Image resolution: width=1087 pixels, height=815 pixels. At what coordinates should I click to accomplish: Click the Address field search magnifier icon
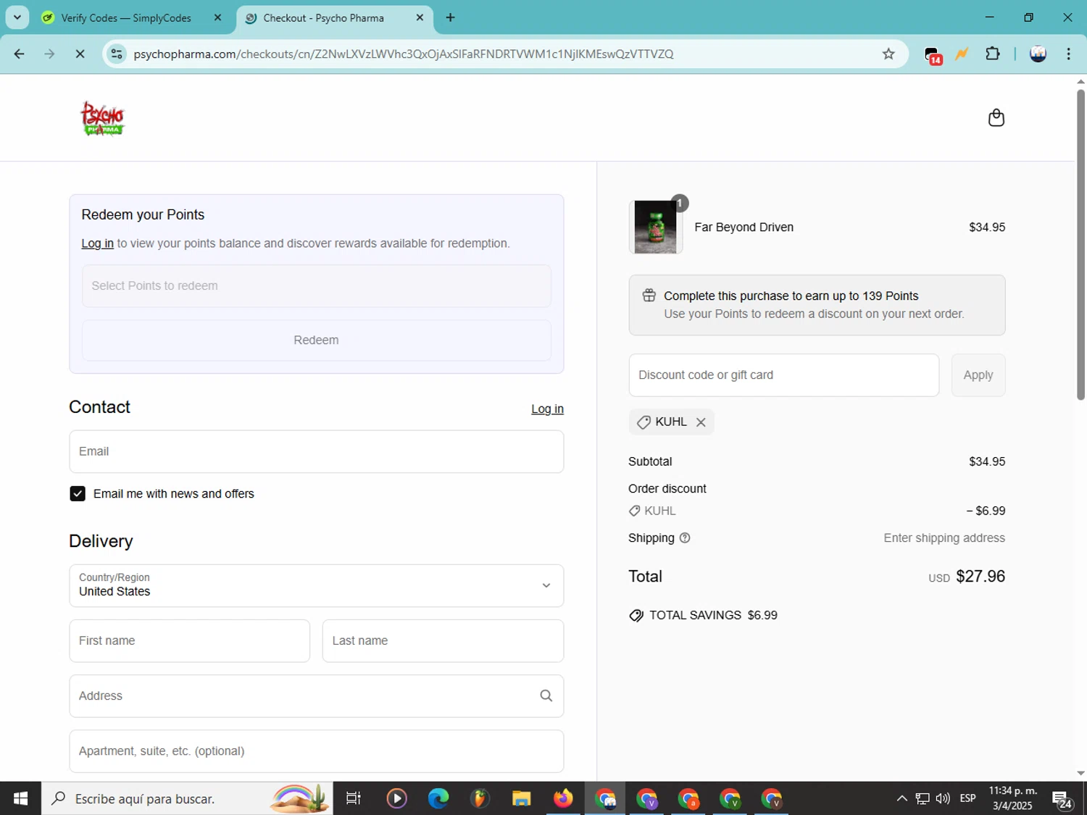coord(546,695)
